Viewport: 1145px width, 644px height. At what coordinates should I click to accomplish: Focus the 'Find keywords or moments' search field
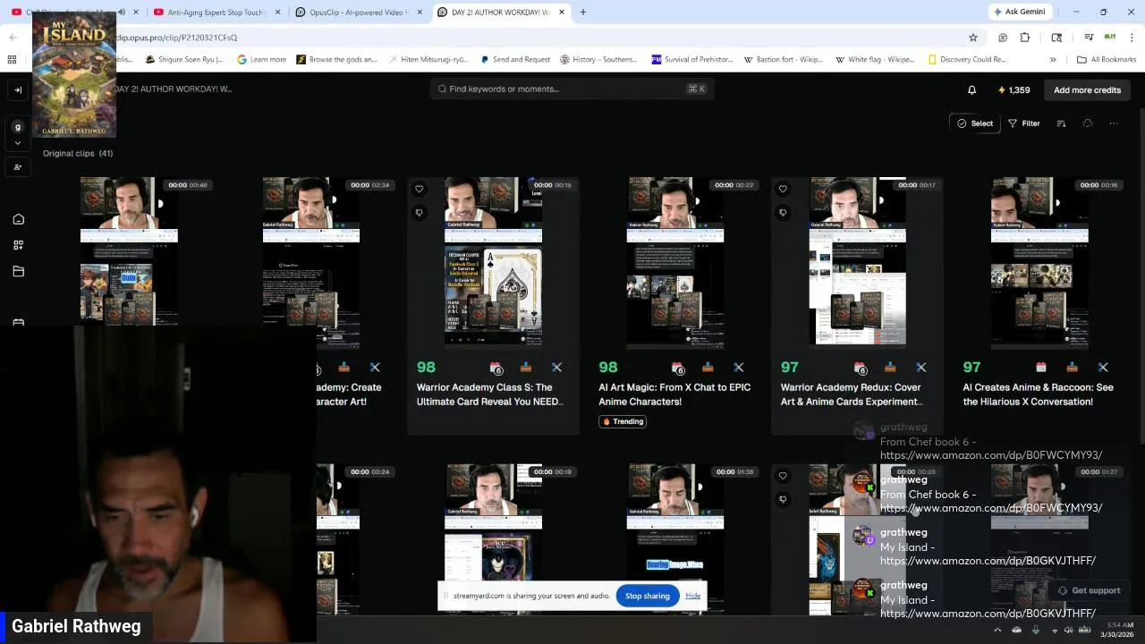[572, 89]
